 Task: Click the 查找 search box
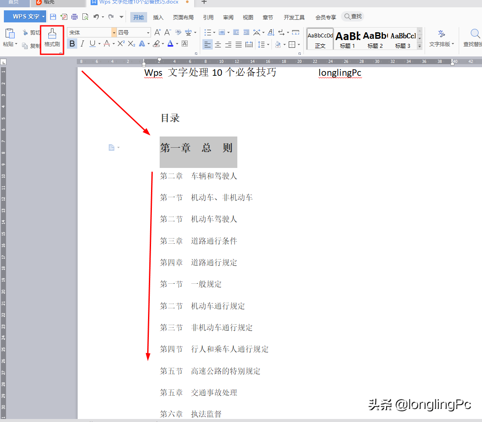[353, 16]
